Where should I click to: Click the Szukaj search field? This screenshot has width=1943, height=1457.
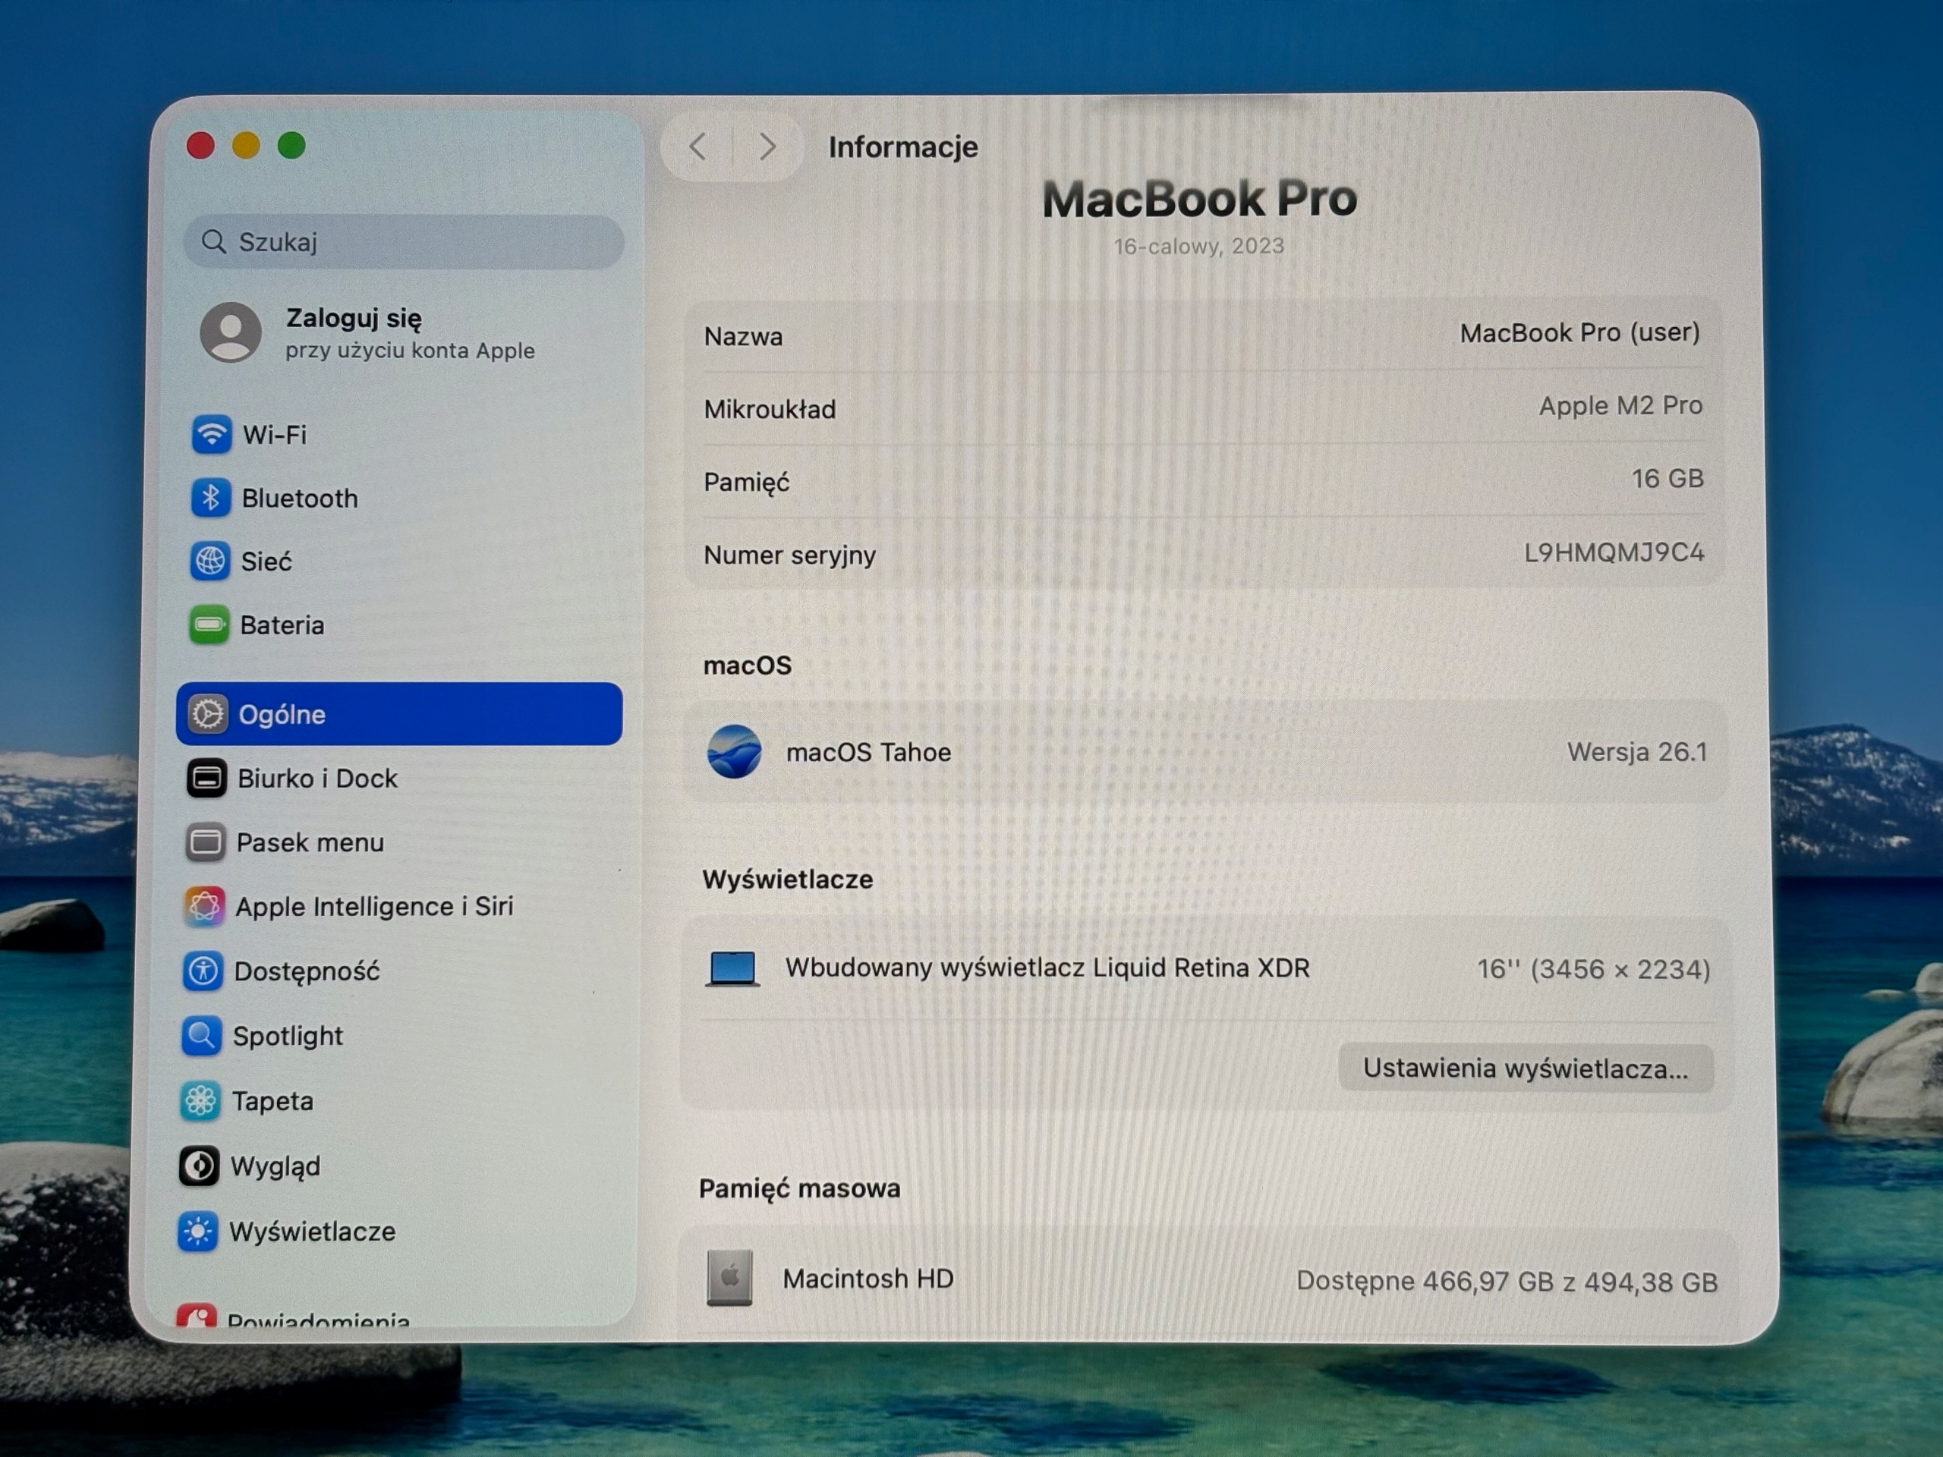click(404, 241)
